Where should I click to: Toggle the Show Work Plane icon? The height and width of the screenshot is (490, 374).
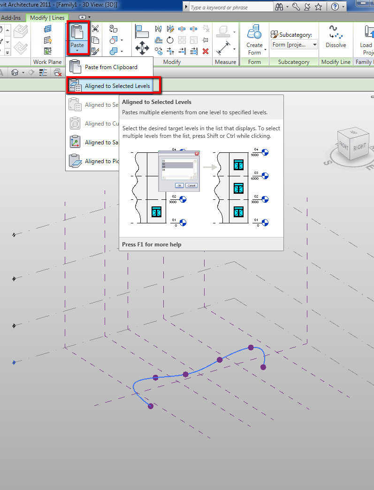coord(48,40)
